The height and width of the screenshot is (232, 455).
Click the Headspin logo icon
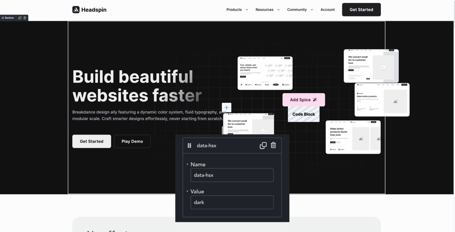pyautogui.click(x=76, y=10)
